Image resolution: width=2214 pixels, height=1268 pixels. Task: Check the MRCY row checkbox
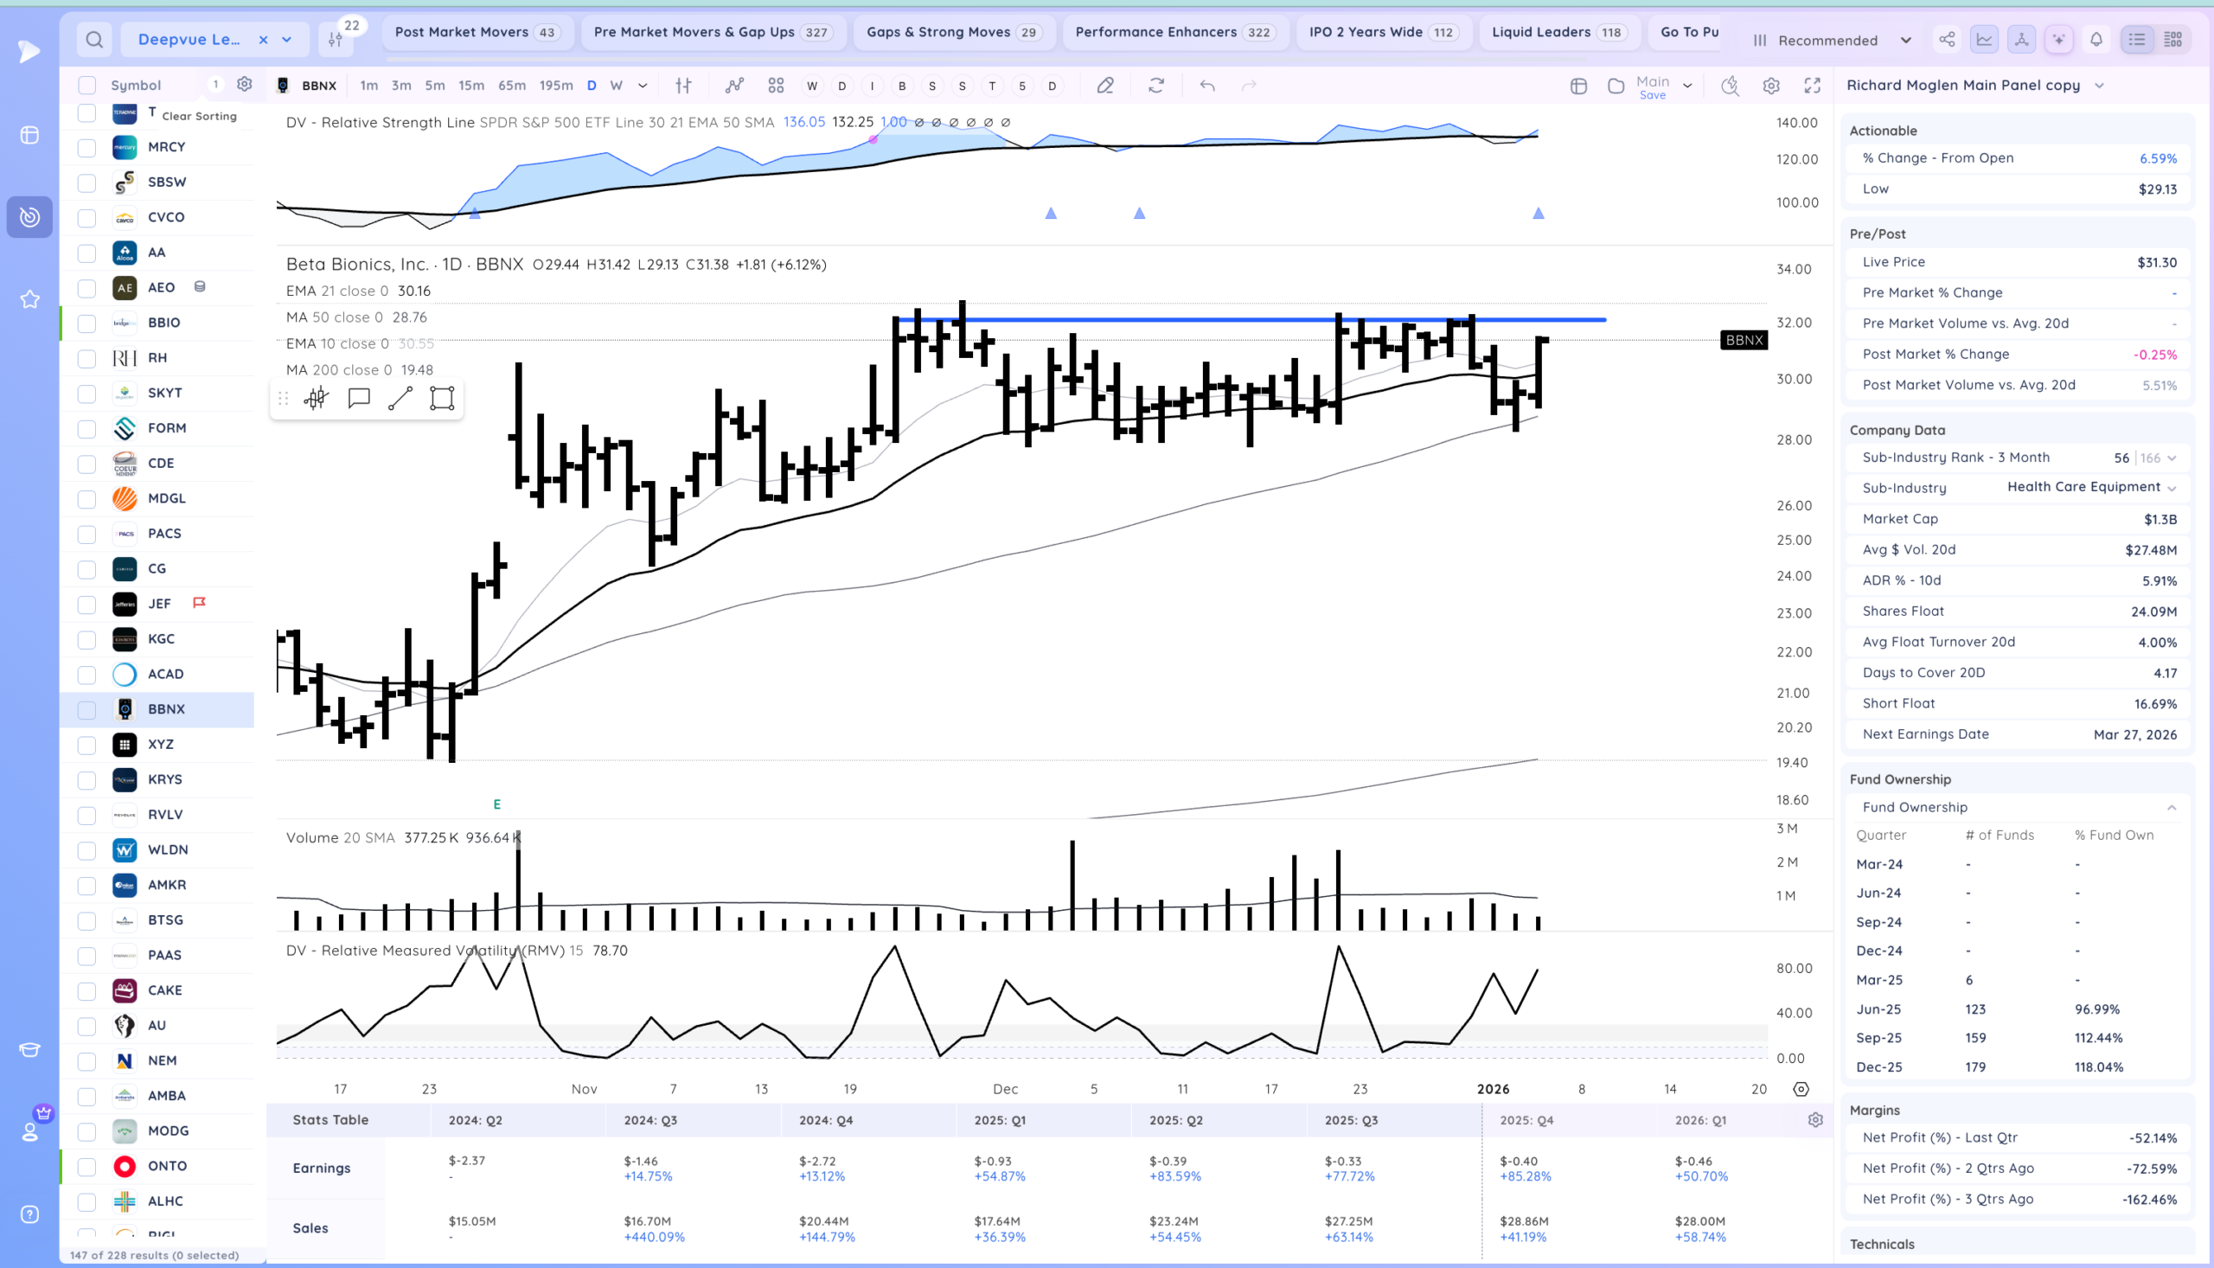(87, 147)
